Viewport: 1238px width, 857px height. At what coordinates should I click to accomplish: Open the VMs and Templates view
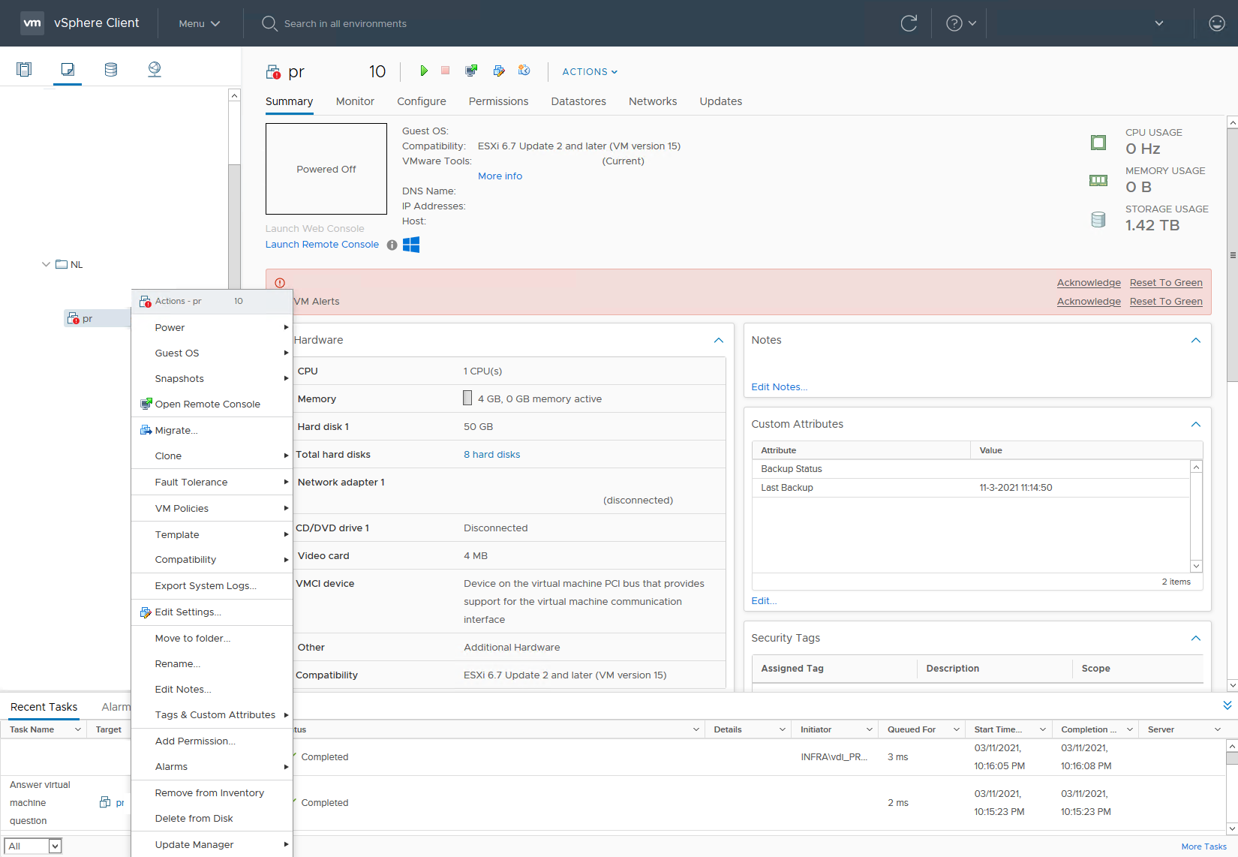[68, 68]
